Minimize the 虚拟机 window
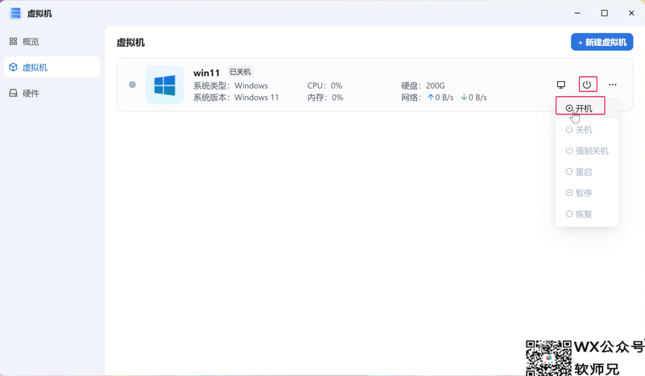Viewport: 645px width, 376px height. click(x=578, y=13)
